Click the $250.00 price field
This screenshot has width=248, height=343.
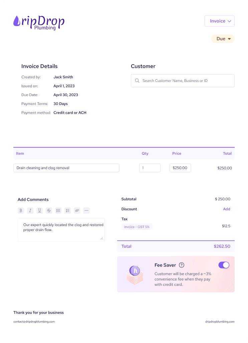point(180,168)
